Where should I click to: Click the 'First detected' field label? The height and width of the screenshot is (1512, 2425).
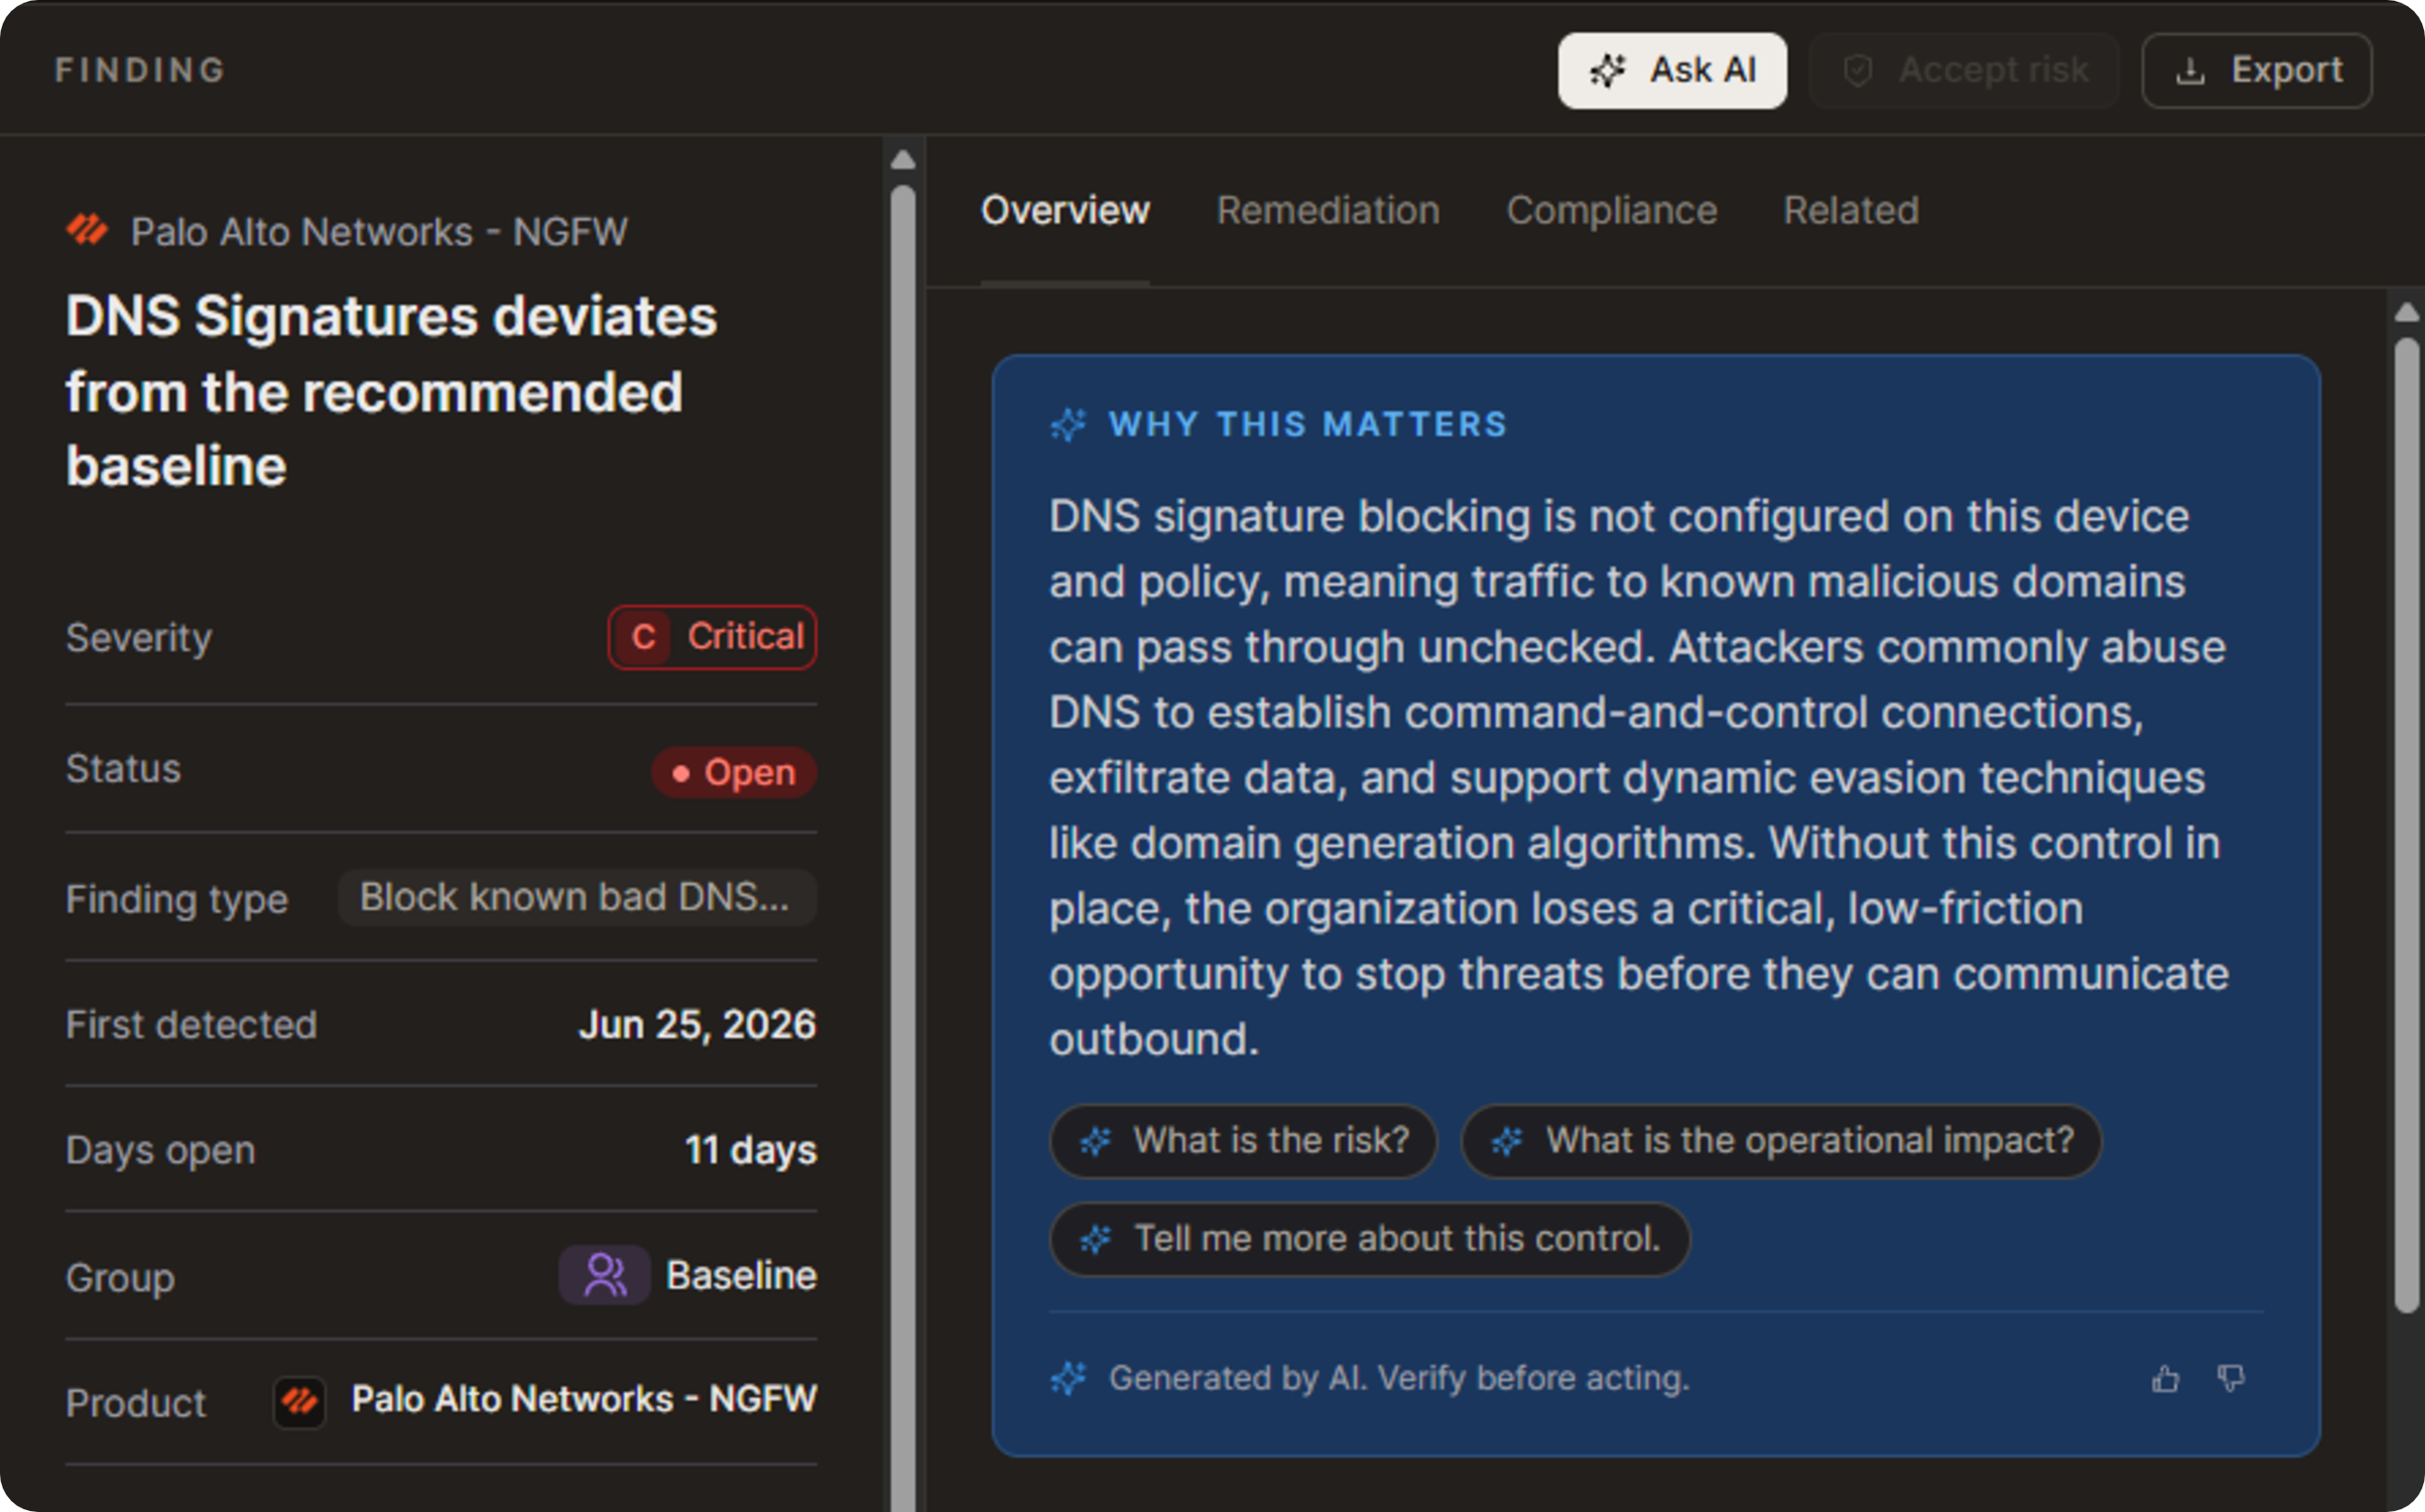[191, 1025]
